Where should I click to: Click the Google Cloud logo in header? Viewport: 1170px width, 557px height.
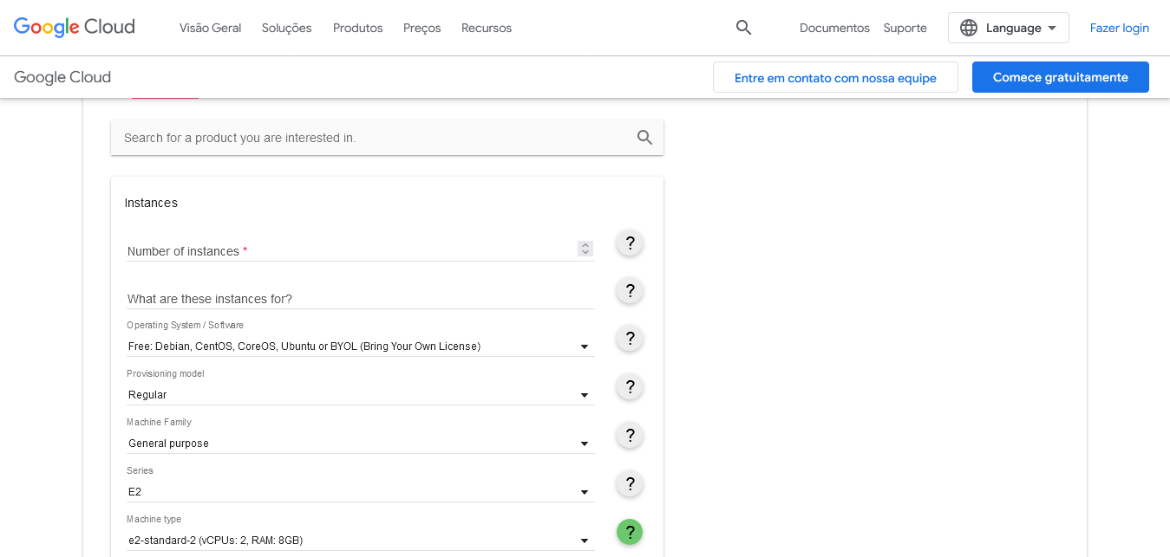[x=75, y=27]
